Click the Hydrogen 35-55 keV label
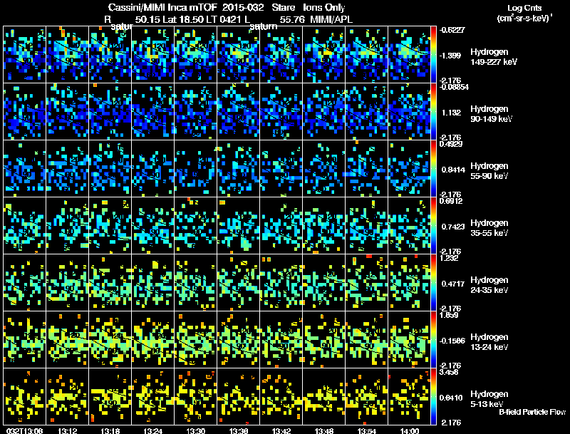The width and height of the screenshot is (570, 434). (x=489, y=228)
